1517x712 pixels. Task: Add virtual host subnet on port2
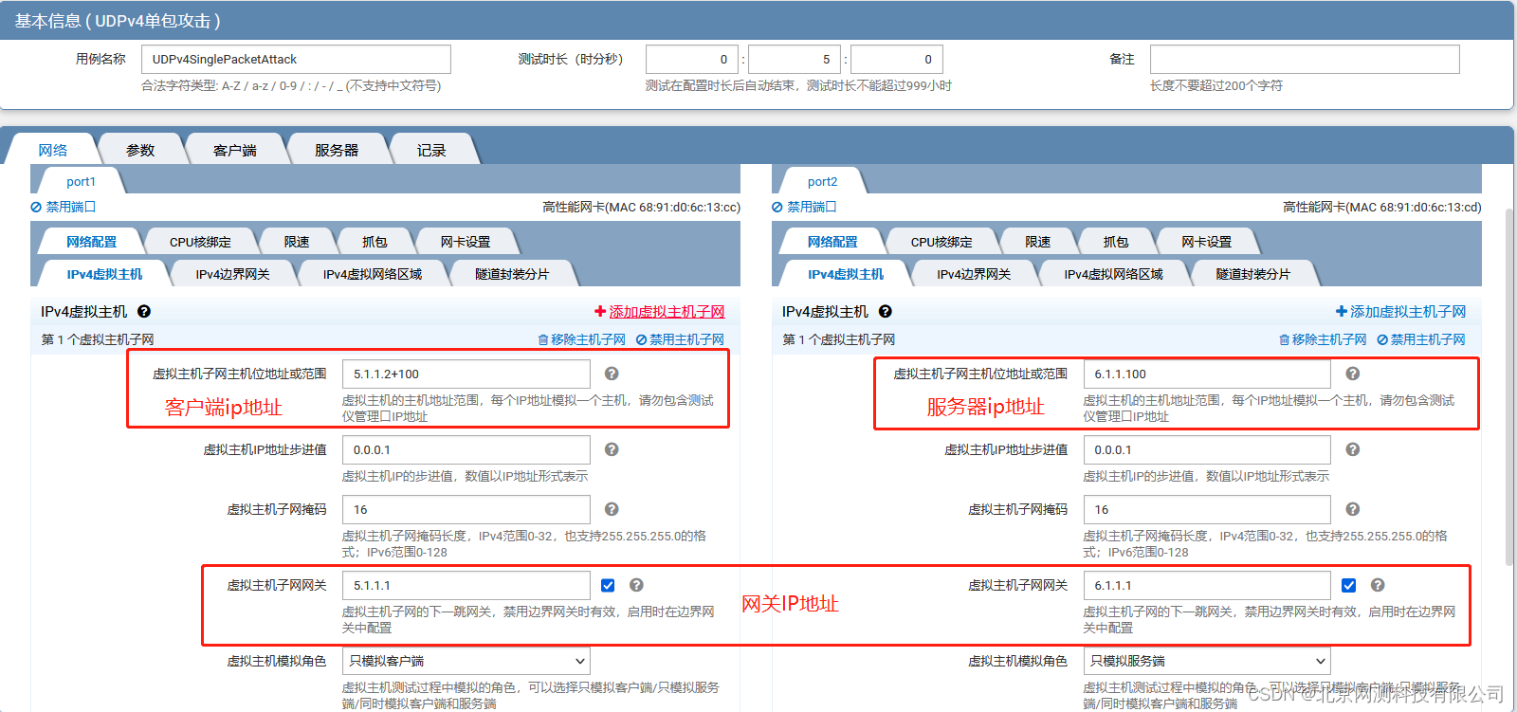[1400, 312]
